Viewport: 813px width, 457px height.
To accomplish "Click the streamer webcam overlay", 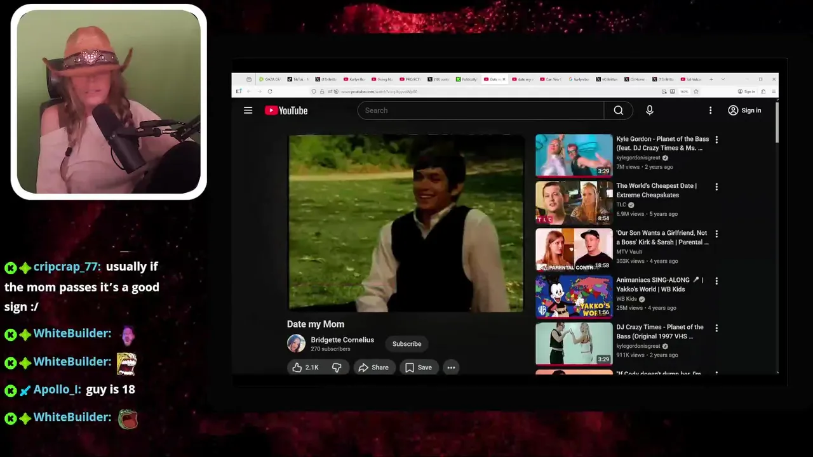I will [109, 102].
